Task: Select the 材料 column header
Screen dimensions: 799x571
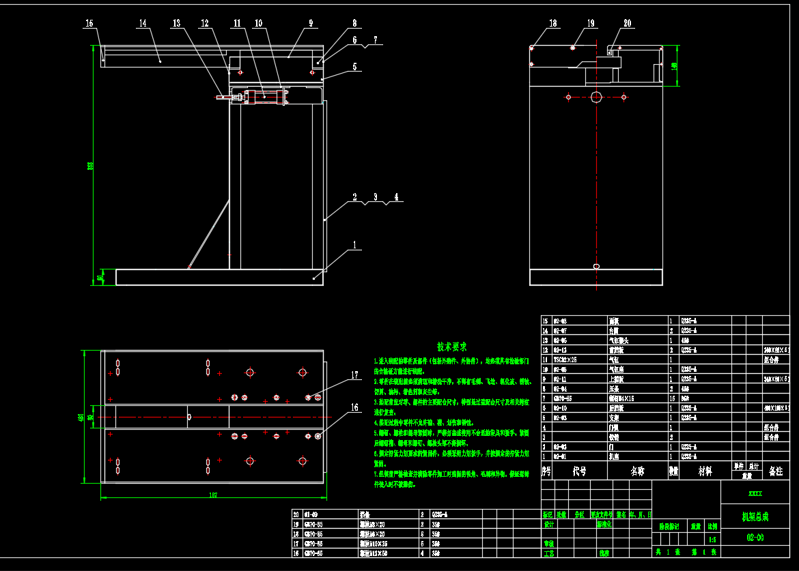Action: coord(705,471)
